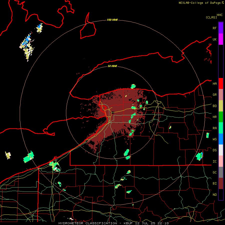Click the IC light pink swatch

[221, 161]
